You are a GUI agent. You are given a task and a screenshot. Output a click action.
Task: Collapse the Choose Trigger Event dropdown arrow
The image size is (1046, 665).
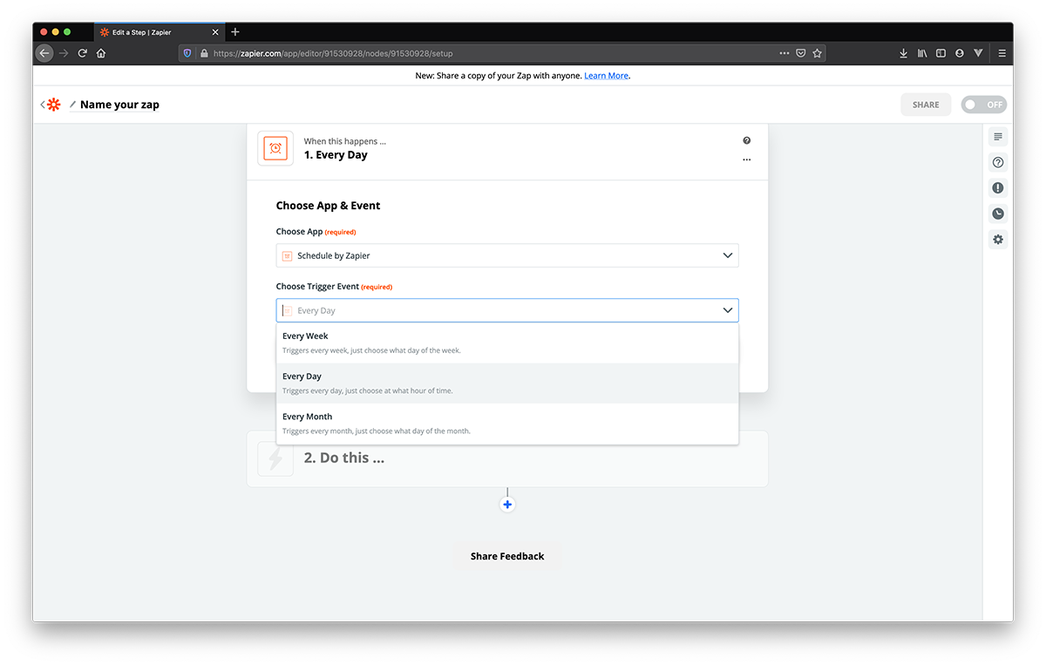tap(728, 310)
